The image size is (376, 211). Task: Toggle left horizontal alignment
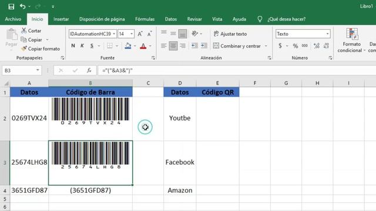(x=164, y=46)
